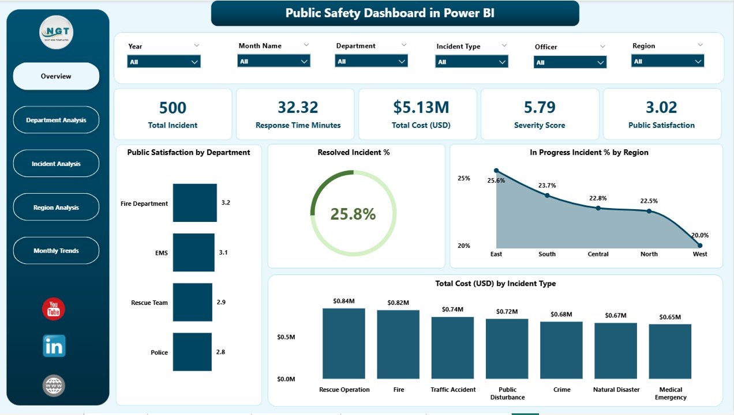Click the NGT logo at top

click(56, 32)
